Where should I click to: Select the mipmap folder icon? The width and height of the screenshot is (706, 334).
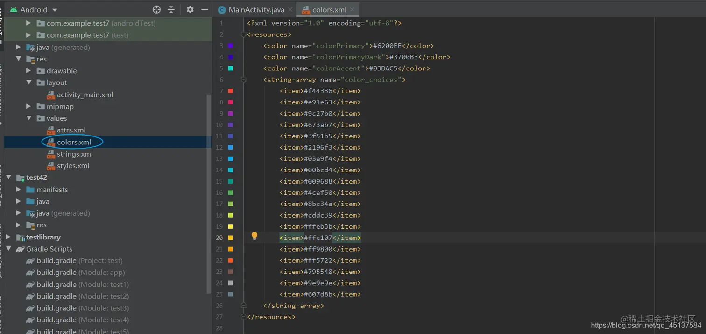pyautogui.click(x=41, y=106)
